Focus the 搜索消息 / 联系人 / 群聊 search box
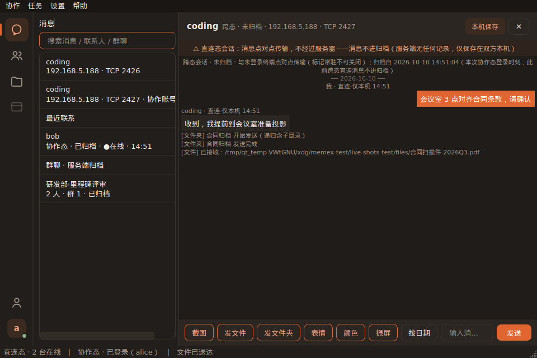Image resolution: width=537 pixels, height=358 pixels. pos(107,41)
